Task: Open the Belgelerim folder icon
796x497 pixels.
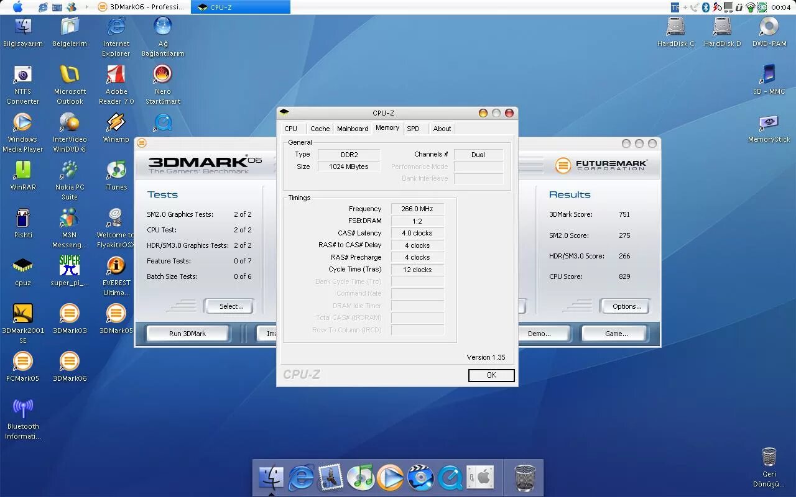Action: pyautogui.click(x=70, y=27)
